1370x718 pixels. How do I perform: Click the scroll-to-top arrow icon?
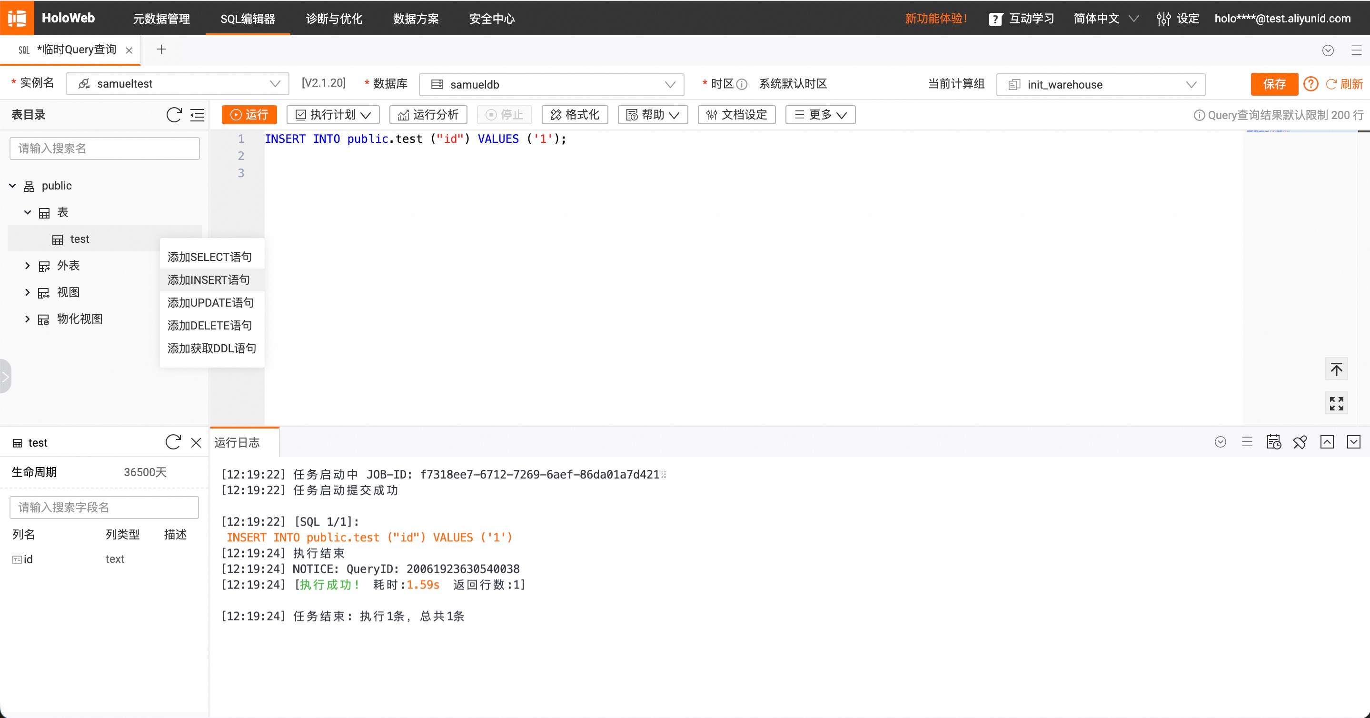point(1336,369)
